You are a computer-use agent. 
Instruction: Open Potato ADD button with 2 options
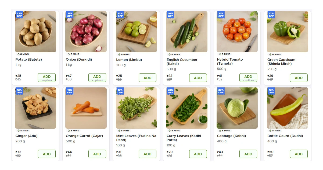pos(47,78)
